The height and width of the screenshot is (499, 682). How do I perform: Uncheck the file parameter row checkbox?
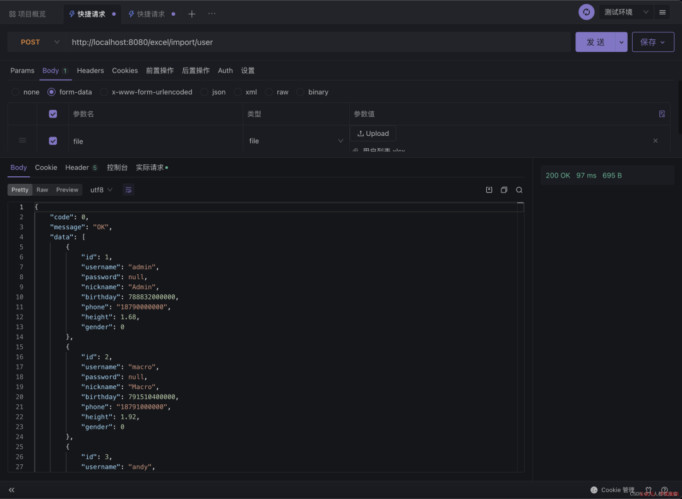[x=52, y=140]
